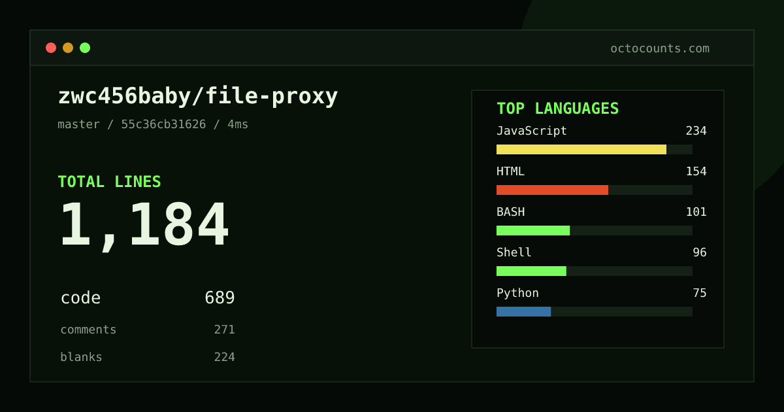Viewport: 784px width, 412px height.
Task: Click the master / 55c36cb31626 / 4ms subtitle
Action: tap(153, 124)
